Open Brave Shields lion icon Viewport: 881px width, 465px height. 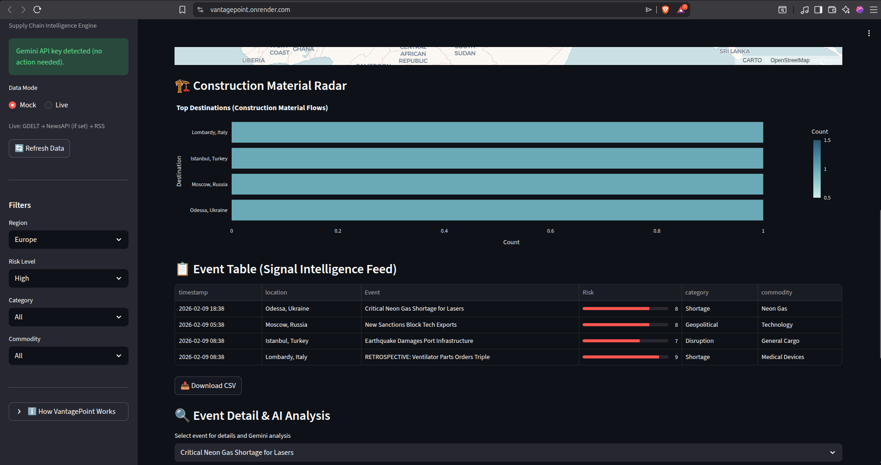[665, 10]
